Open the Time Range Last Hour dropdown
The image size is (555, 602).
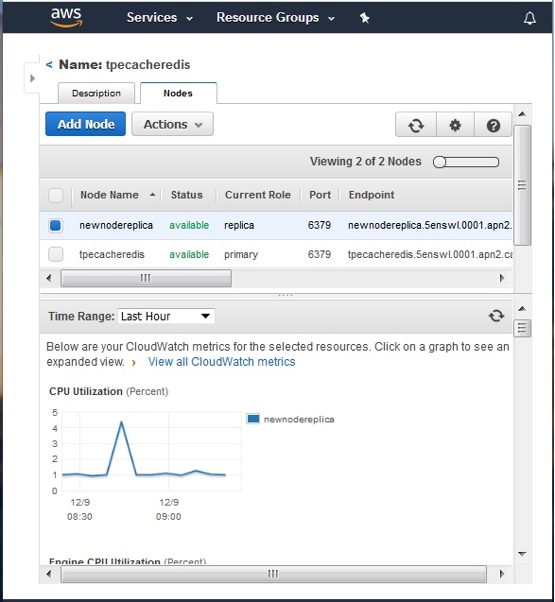165,317
